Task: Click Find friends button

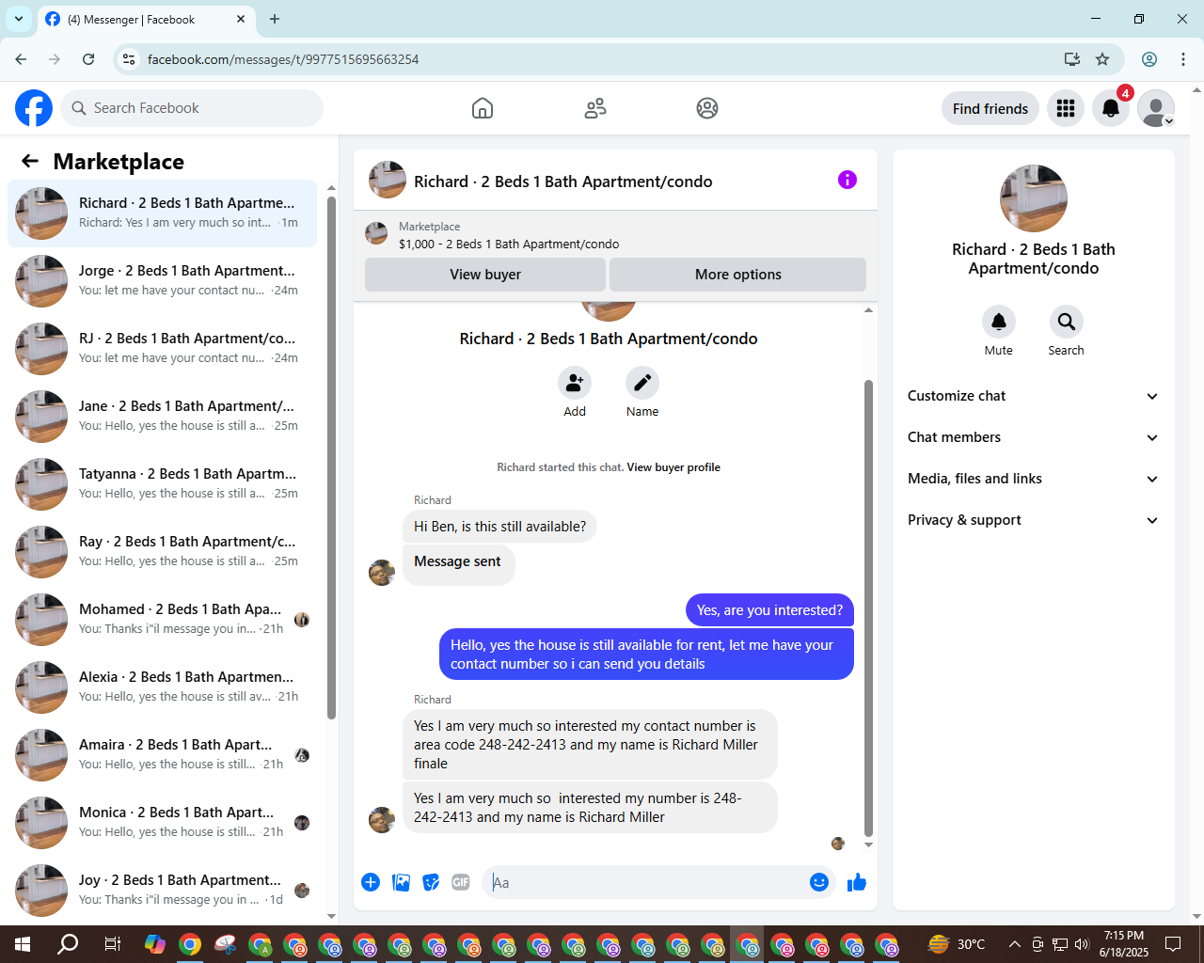Action: [x=990, y=108]
